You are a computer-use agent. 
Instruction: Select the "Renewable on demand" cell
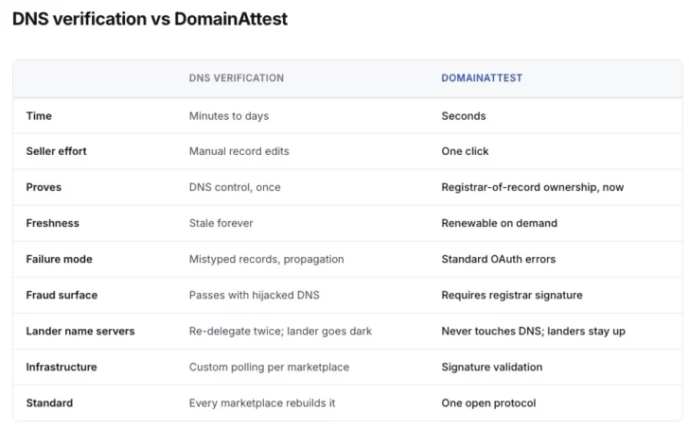pyautogui.click(x=499, y=223)
